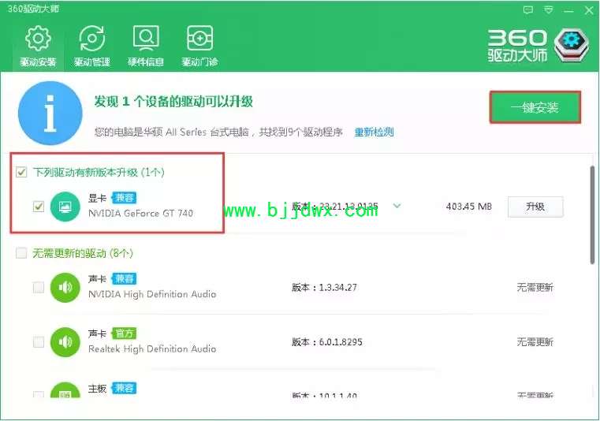Click the NVIDIA GeForce GT 740 name
Image resolution: width=600 pixels, height=421 pixels.
coord(140,214)
